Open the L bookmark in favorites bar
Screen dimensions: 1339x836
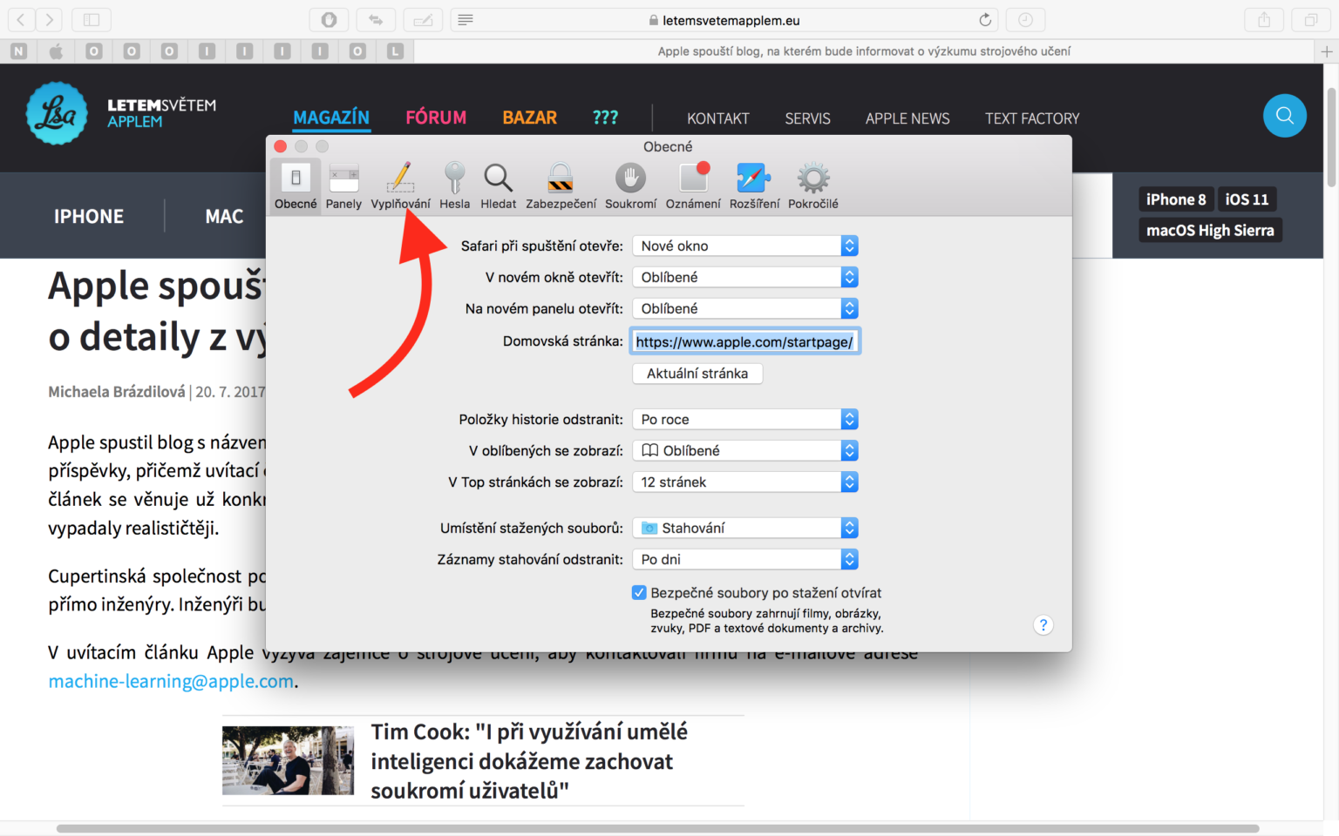pyautogui.click(x=395, y=51)
